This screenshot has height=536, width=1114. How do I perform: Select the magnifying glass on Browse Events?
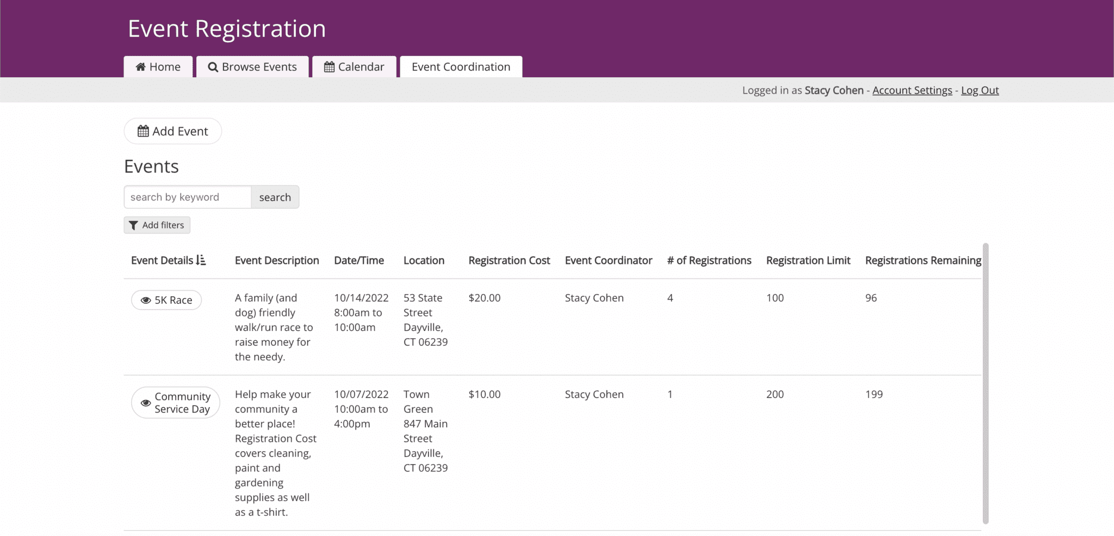pos(213,66)
